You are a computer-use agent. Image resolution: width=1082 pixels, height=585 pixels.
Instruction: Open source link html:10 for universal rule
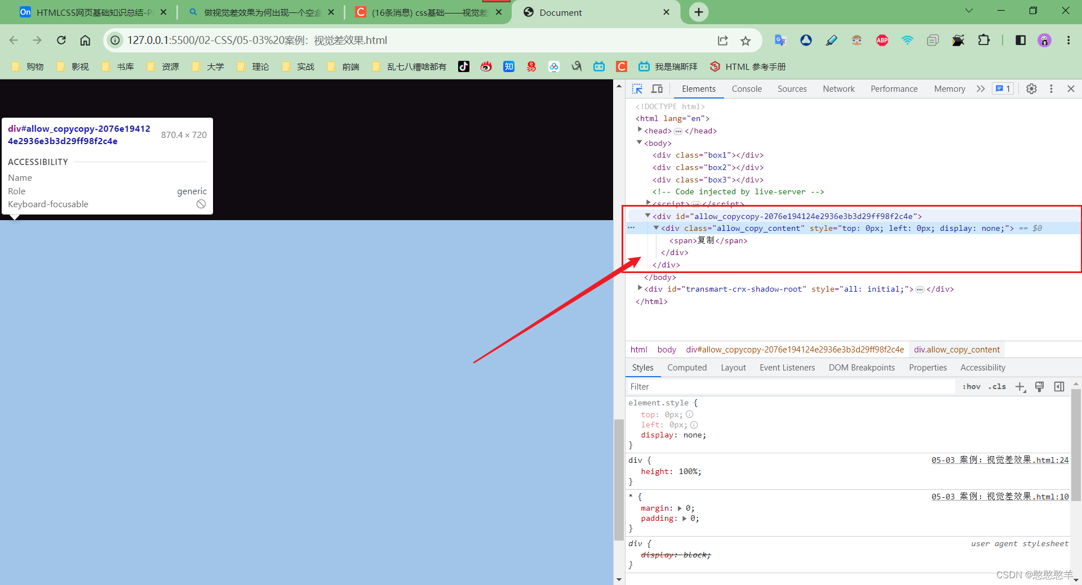1000,497
